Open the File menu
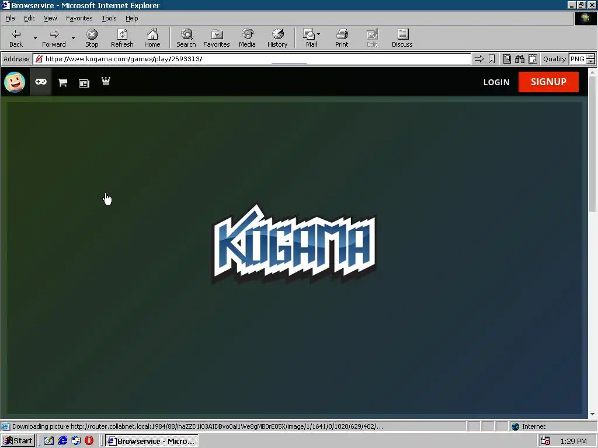 tap(10, 18)
